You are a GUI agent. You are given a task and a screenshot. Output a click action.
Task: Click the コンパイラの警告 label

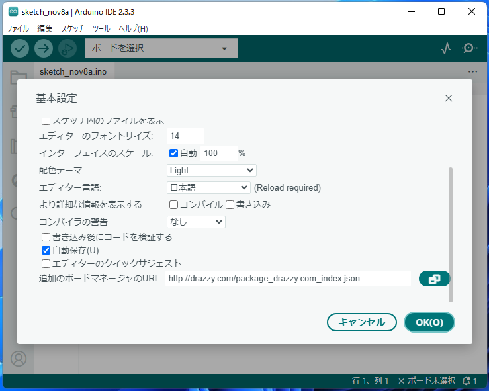73,222
